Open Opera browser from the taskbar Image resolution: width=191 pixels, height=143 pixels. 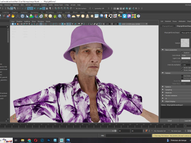click(36, 140)
